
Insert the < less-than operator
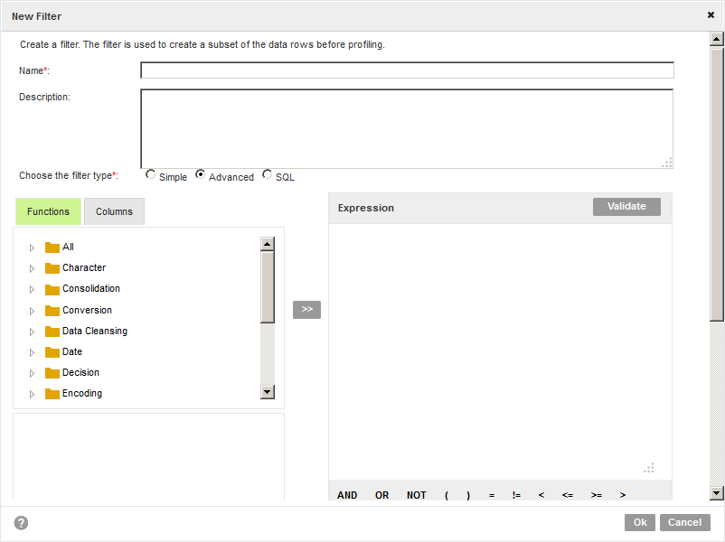[x=541, y=495]
